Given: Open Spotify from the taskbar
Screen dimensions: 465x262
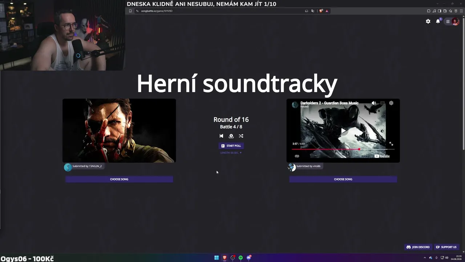Looking at the screenshot, I should [240, 258].
